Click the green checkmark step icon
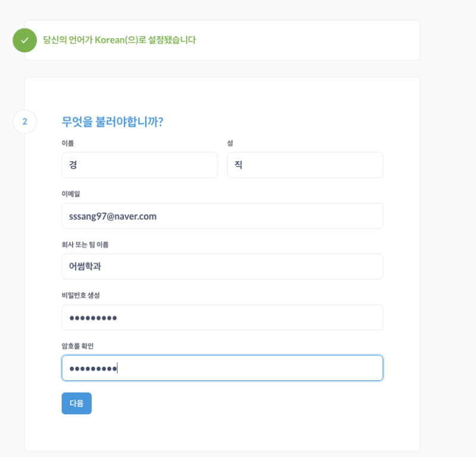 (24, 40)
